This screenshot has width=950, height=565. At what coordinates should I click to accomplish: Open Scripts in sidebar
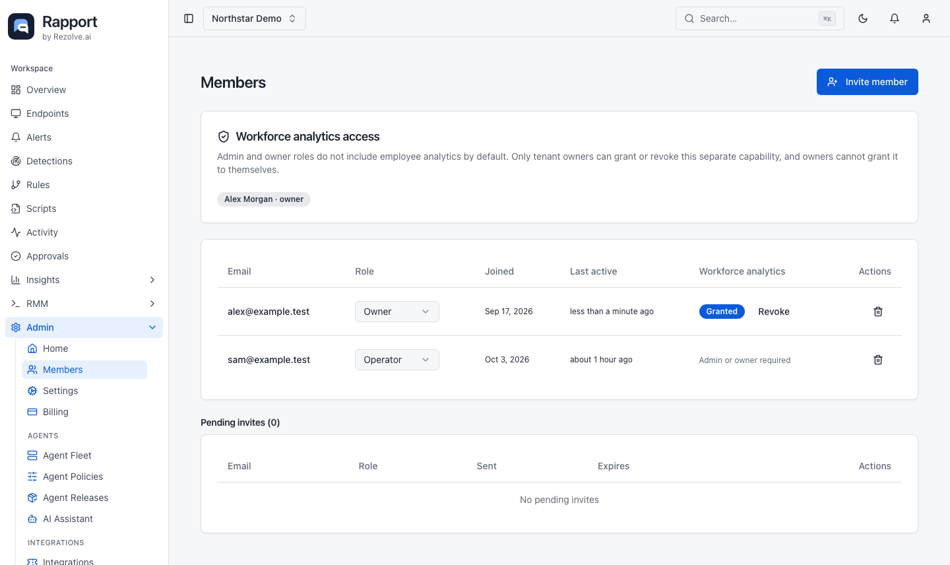click(x=84, y=209)
